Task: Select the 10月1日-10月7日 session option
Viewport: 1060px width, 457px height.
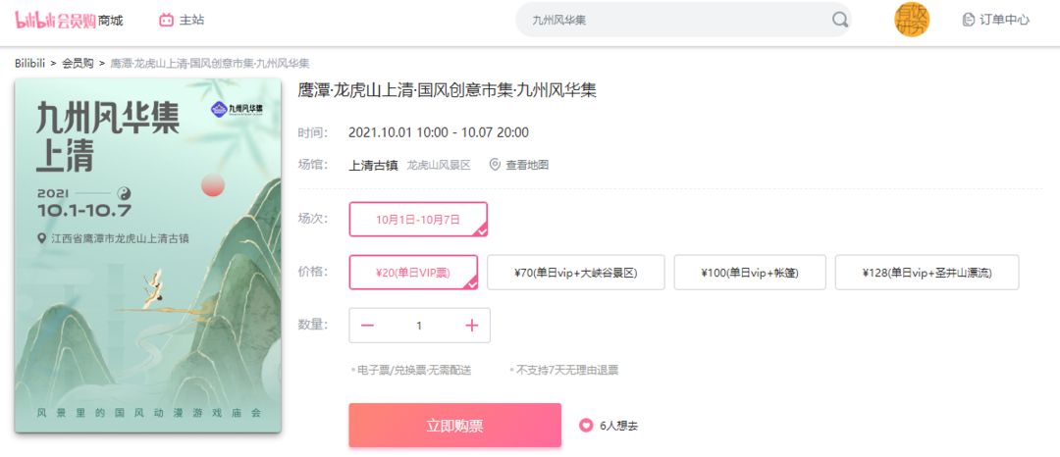Action: [418, 220]
